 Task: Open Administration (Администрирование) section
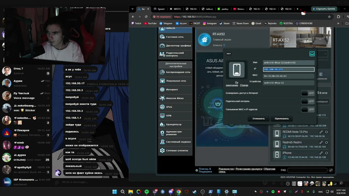click(175, 133)
